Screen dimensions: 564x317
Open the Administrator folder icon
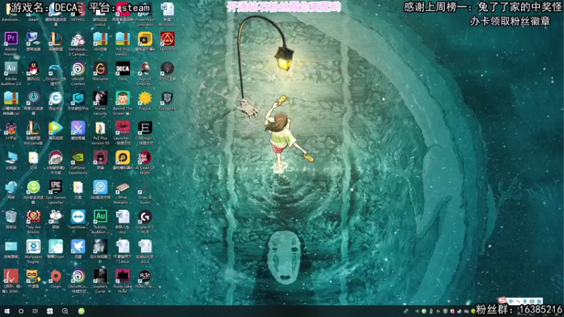pyautogui.click(x=11, y=11)
